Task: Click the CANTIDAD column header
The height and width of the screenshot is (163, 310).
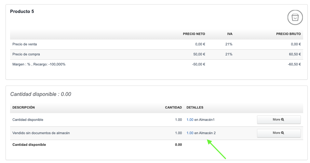Action: coord(173,108)
